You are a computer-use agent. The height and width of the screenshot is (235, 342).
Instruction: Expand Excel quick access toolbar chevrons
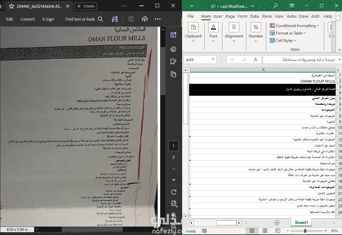(x=191, y=6)
